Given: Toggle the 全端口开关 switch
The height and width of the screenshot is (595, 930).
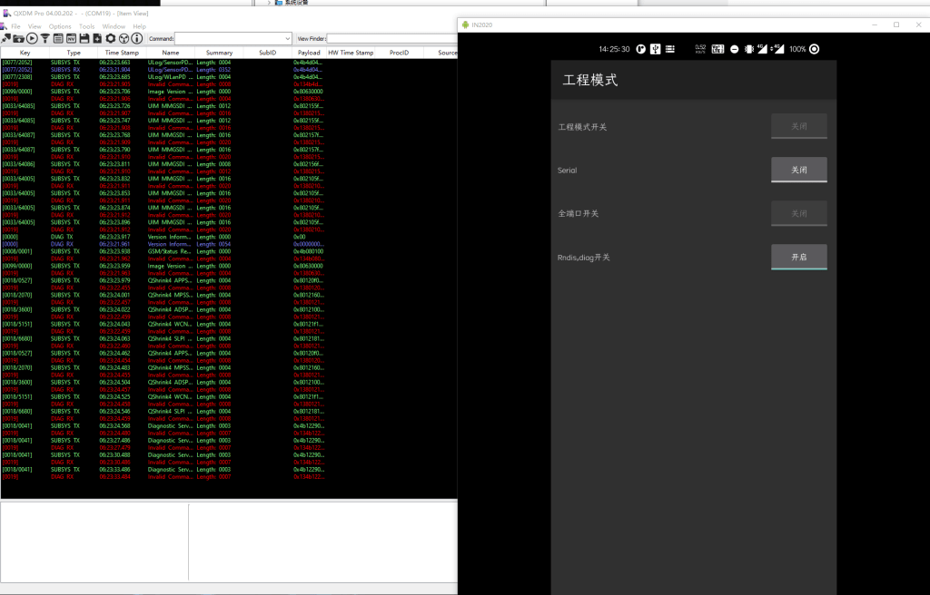Looking at the screenshot, I should (x=799, y=213).
